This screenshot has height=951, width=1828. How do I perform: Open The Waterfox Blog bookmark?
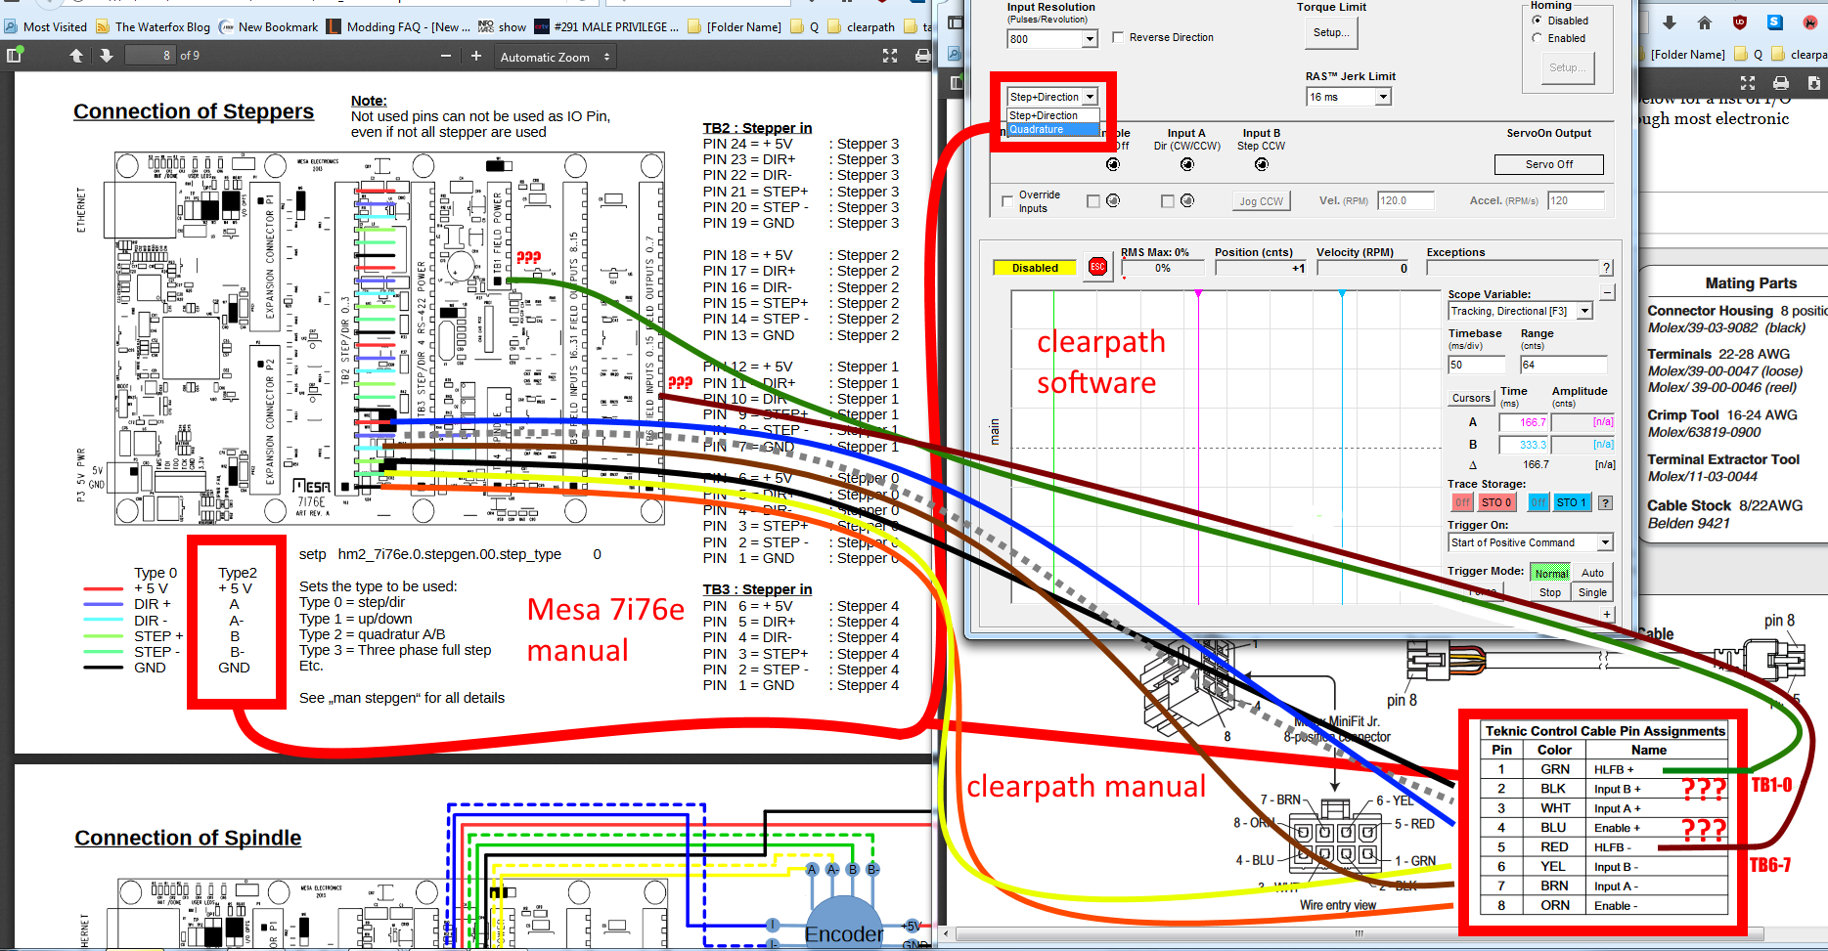click(x=154, y=26)
